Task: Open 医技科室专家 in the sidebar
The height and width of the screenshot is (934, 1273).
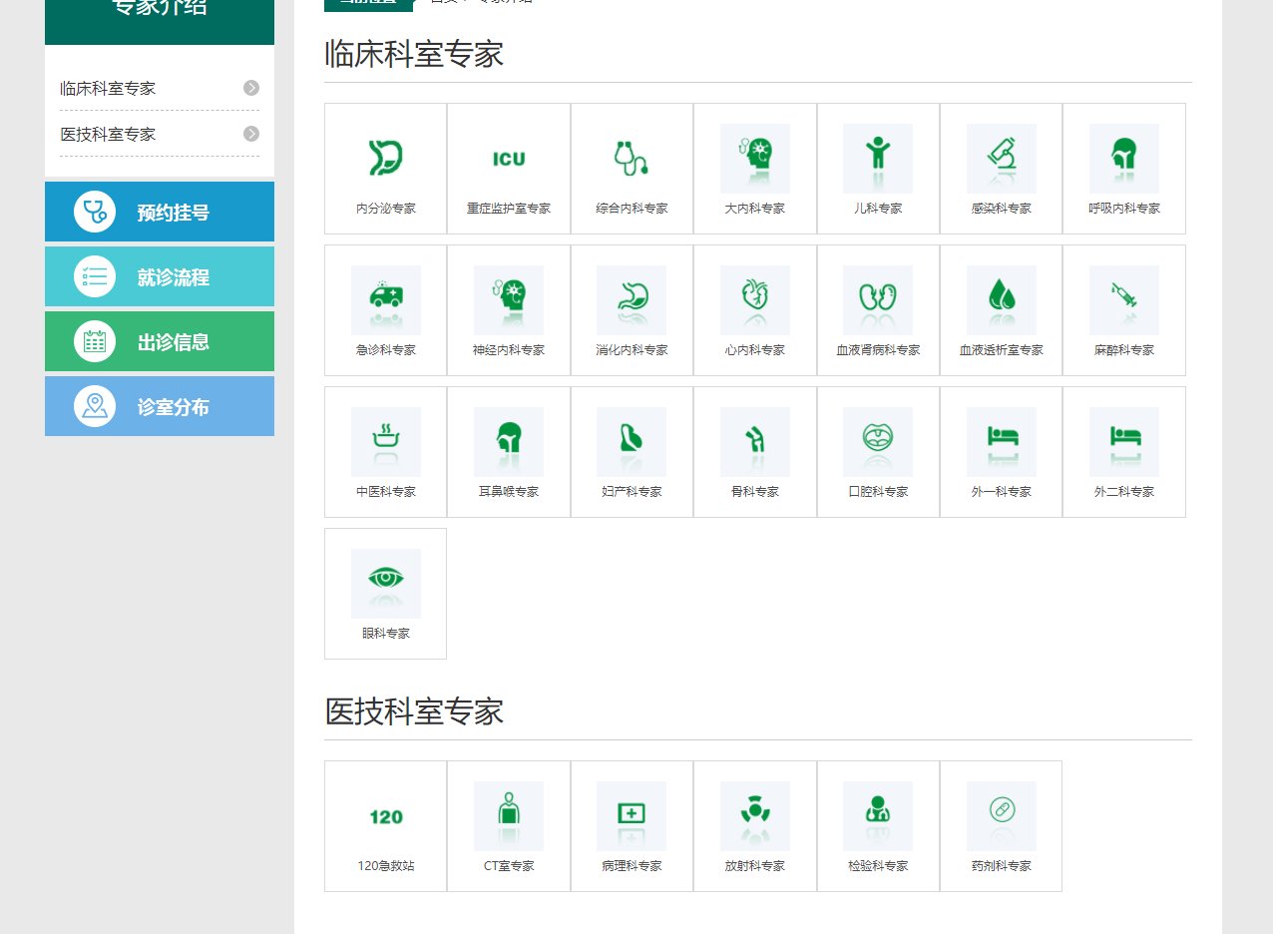Action: tap(108, 134)
